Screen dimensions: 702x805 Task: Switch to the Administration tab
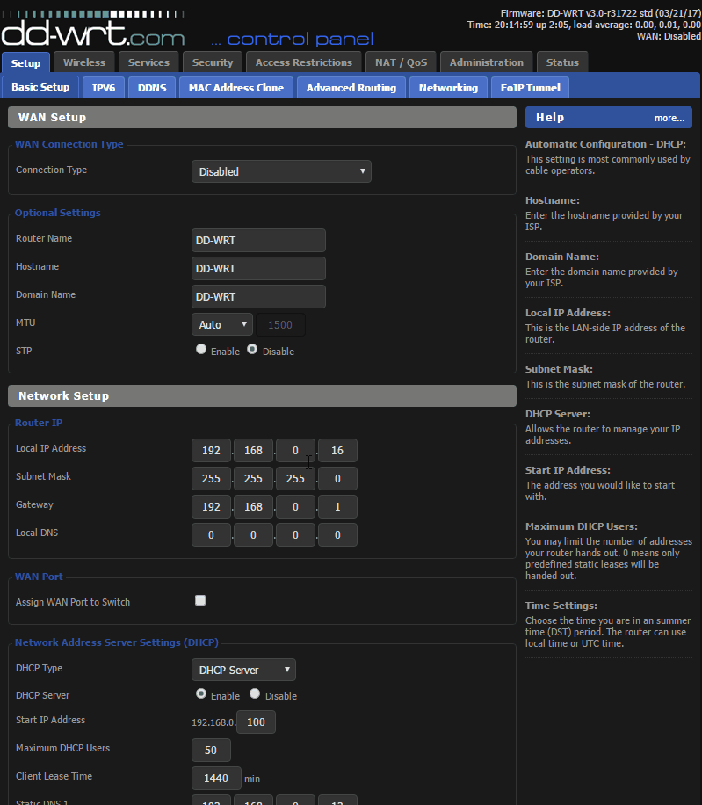tap(487, 62)
